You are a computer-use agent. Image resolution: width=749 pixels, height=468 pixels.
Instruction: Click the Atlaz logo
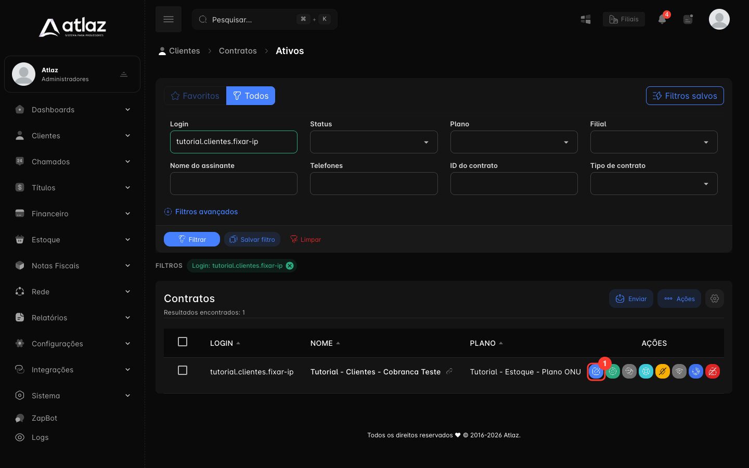tap(72, 27)
